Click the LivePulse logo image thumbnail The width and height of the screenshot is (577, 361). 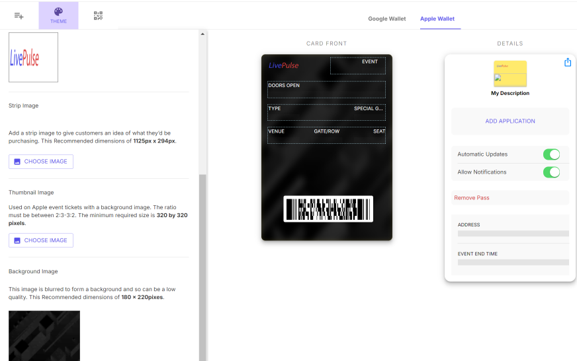(x=34, y=57)
